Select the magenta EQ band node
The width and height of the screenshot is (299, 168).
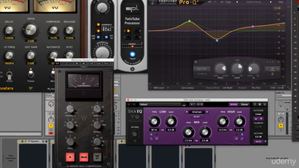(253, 27)
